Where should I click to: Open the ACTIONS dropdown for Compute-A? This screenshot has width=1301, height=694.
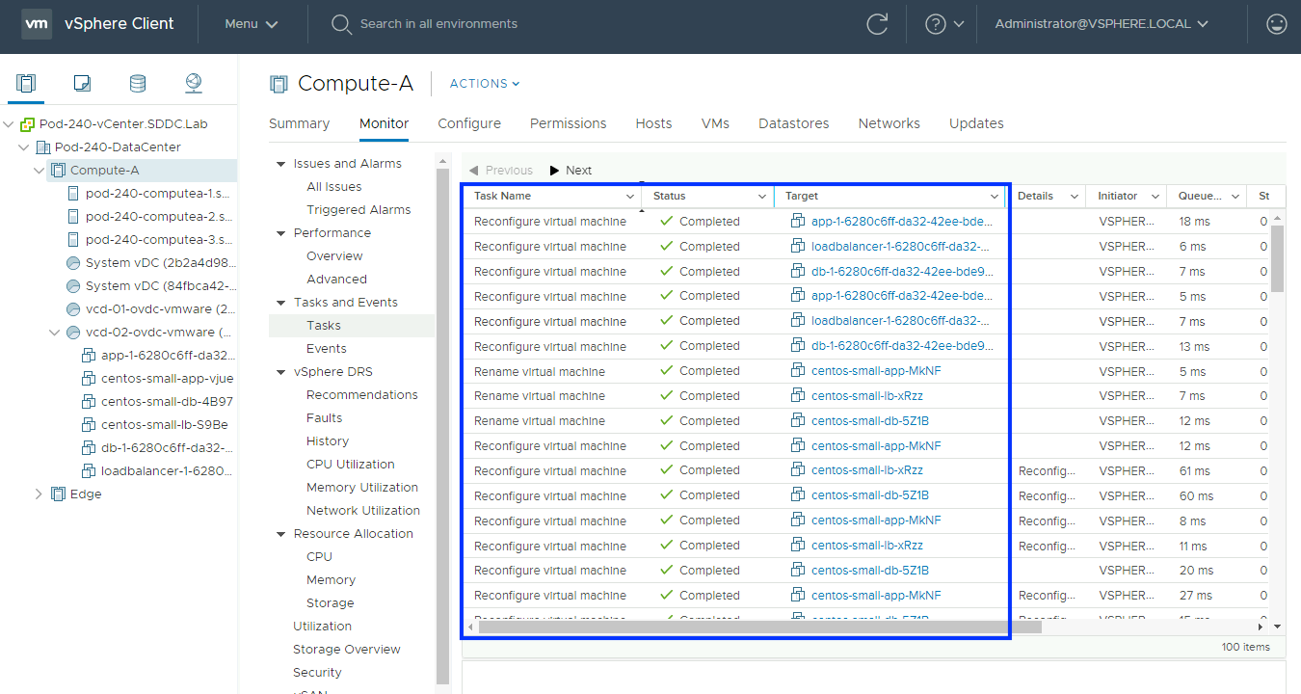coord(485,84)
